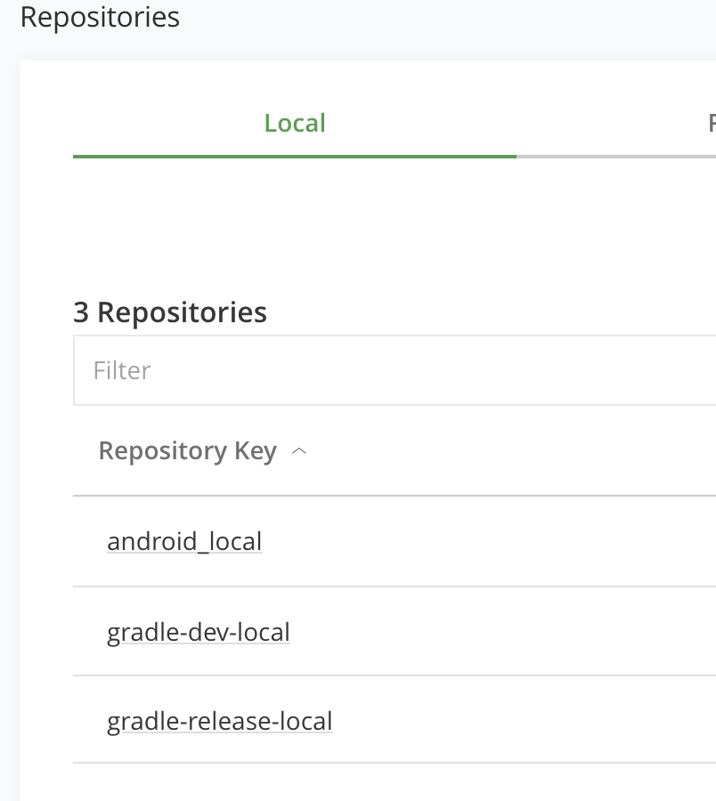Sort by the Repository Key column header
The image size is (716, 801).
coord(187,451)
